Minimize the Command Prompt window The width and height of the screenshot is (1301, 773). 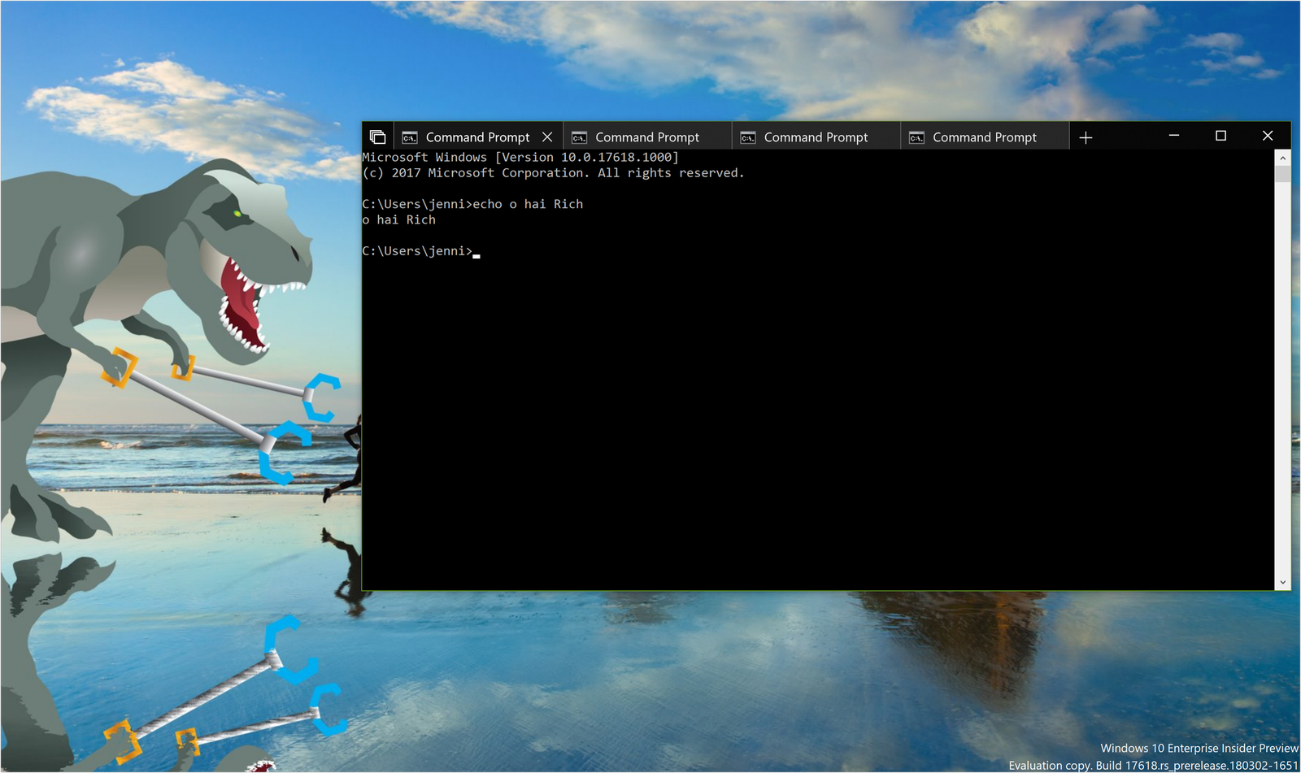pos(1174,136)
